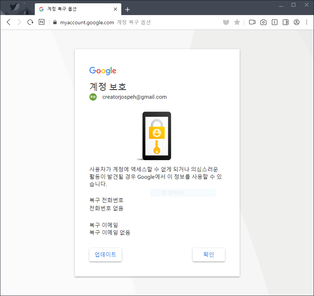Viewport: 314px width, 296px height.
Task: Close the browser window
Action: click(x=306, y=5)
